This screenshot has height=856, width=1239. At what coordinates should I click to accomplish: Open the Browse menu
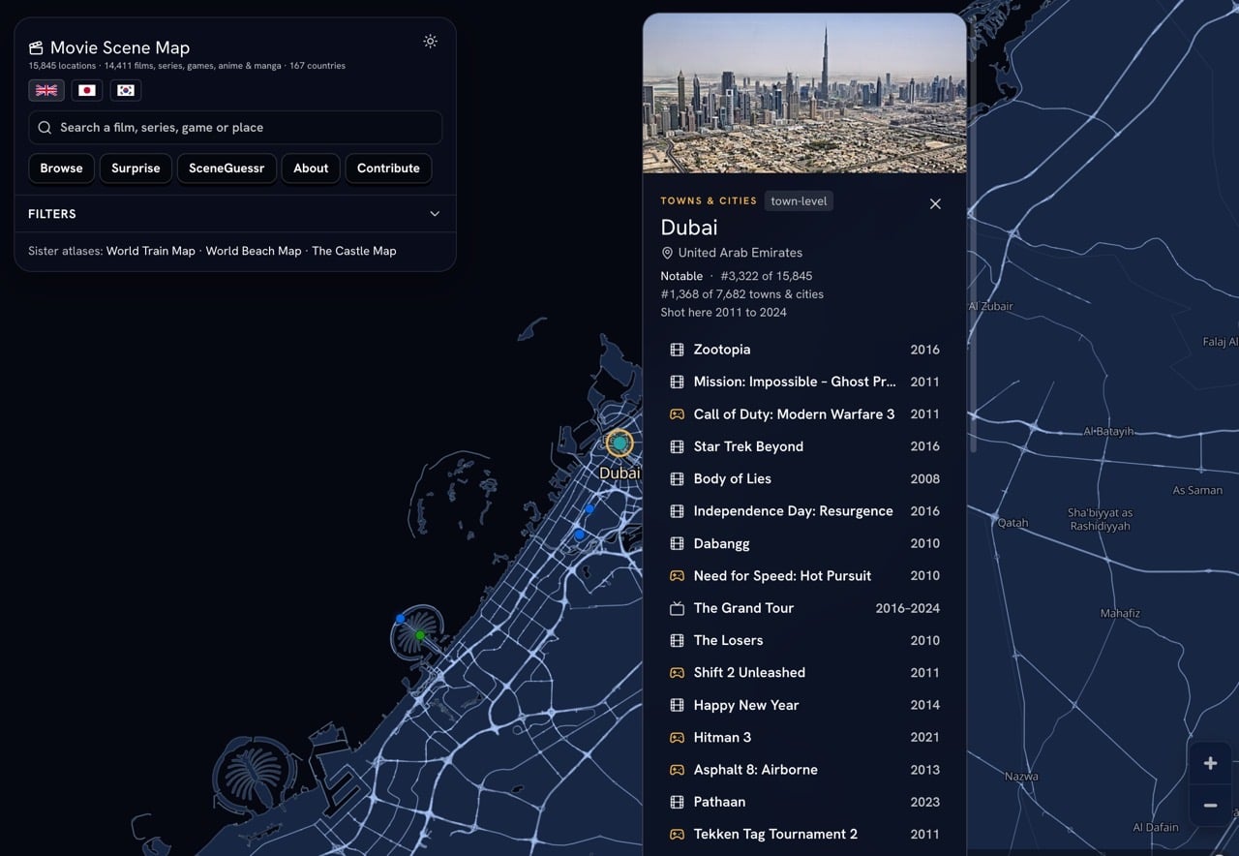(x=61, y=168)
